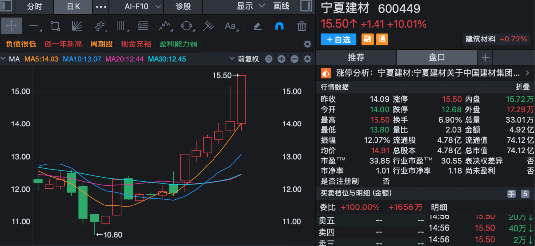The height and width of the screenshot is (246, 535).
Task: Open MA indicator settings gear
Action: [308, 59]
